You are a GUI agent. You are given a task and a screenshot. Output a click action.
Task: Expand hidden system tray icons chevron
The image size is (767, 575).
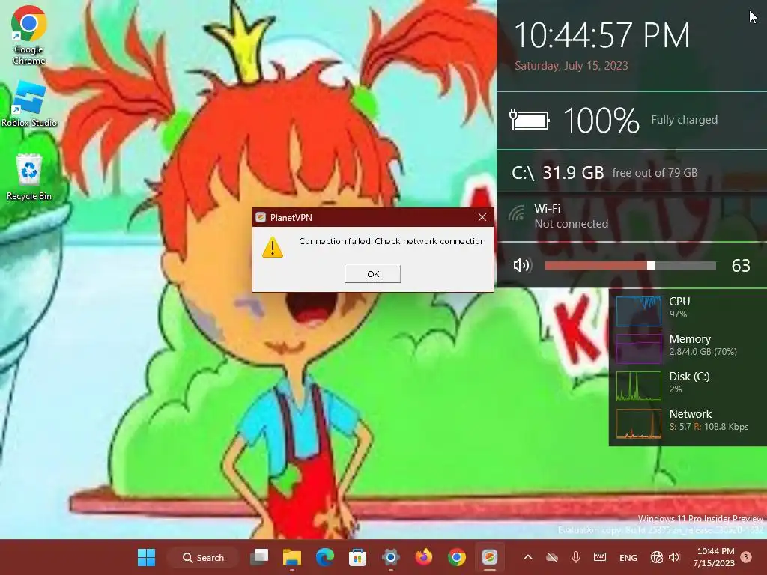pyautogui.click(x=528, y=557)
